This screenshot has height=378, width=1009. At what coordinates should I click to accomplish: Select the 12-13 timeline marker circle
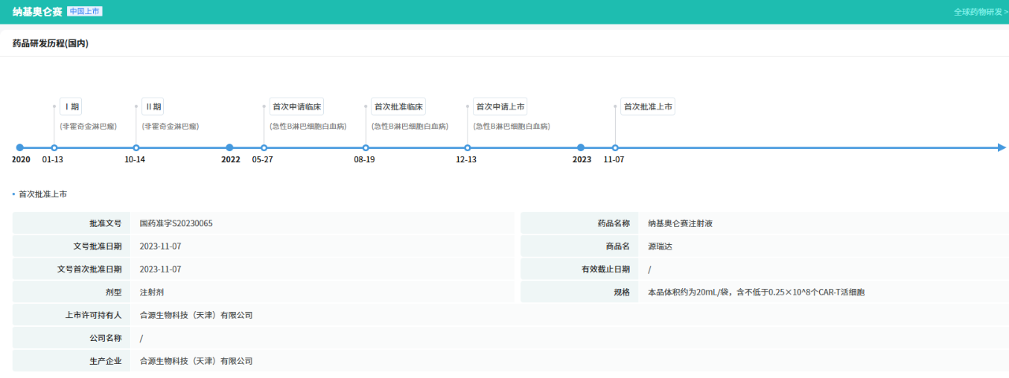[467, 147]
